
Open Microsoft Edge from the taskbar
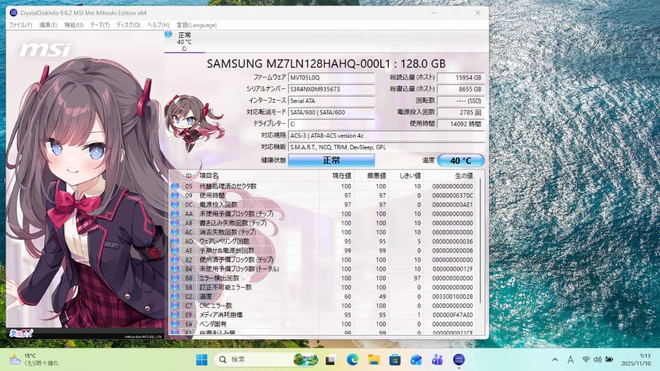(x=352, y=359)
